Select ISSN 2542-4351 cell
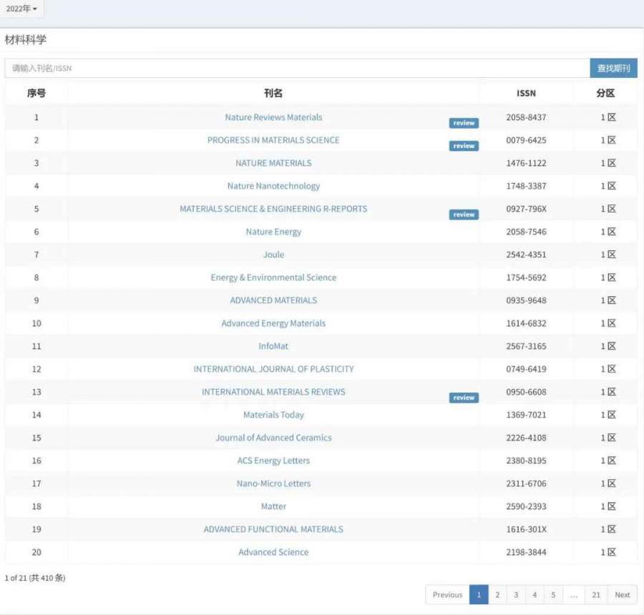Screen dimensions: 644x615 point(527,255)
